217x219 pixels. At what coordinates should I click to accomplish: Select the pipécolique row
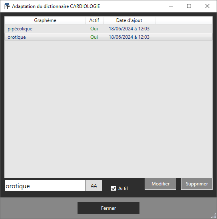pos(109,29)
